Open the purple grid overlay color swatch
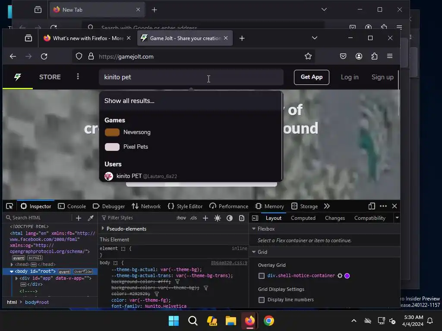The width and height of the screenshot is (442, 331). pos(347,276)
